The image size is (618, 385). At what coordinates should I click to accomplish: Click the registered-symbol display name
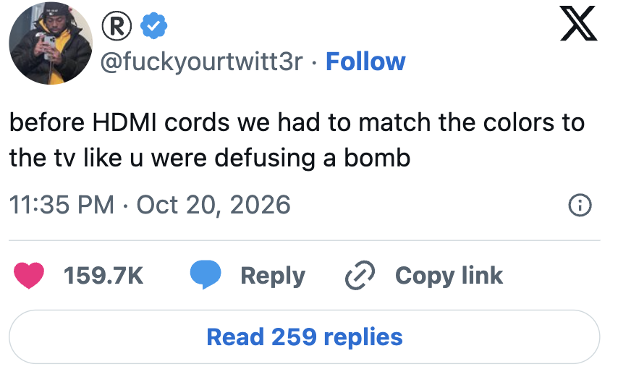[x=117, y=26]
